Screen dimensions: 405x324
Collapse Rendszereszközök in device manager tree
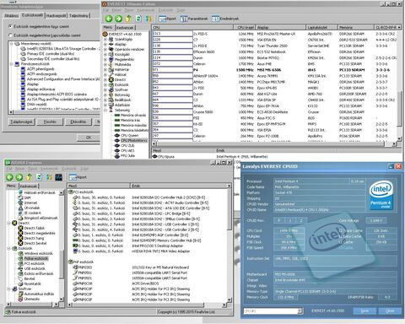(x=12, y=64)
